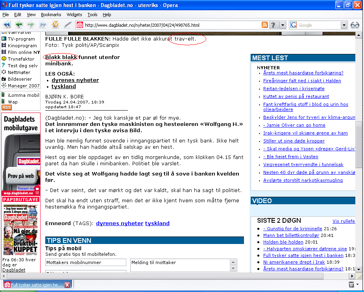Click the Rewind navigation button
The width and height of the screenshot is (364, 292).
(7, 24)
